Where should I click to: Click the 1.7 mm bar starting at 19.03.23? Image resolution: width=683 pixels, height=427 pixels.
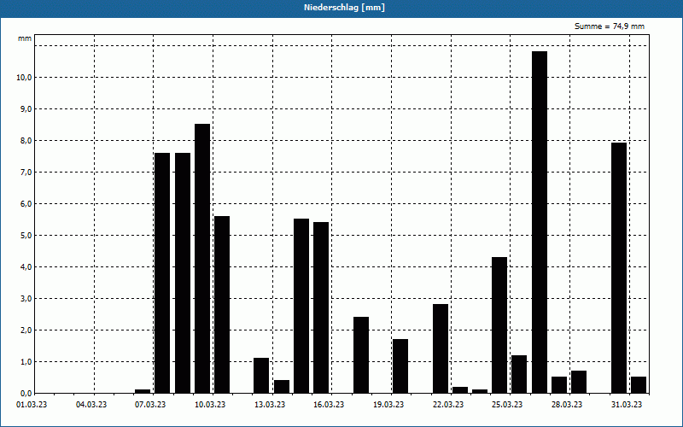(x=400, y=366)
